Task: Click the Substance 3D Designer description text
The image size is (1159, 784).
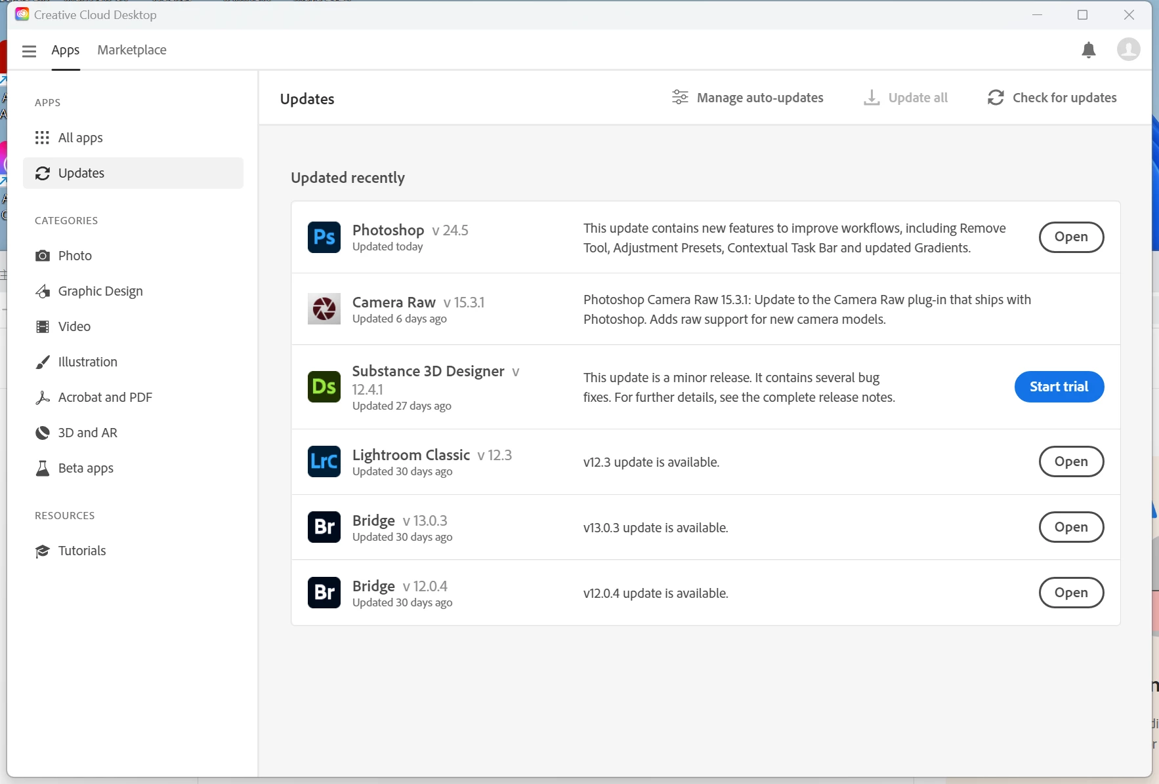Action: (x=739, y=387)
